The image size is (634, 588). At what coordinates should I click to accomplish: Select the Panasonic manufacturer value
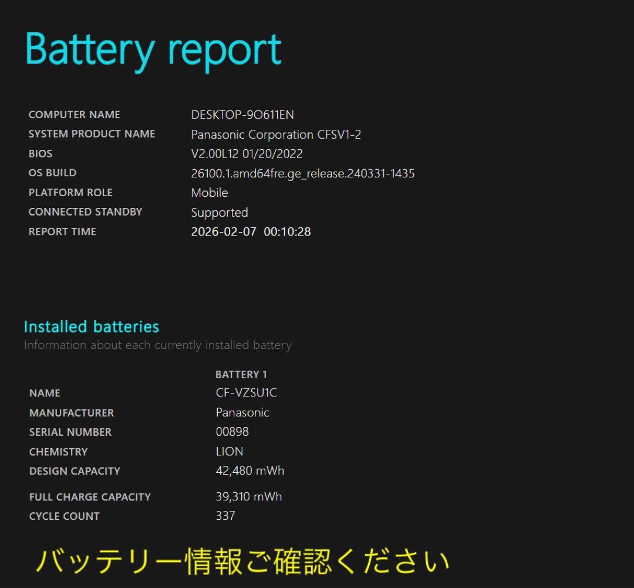tap(242, 412)
